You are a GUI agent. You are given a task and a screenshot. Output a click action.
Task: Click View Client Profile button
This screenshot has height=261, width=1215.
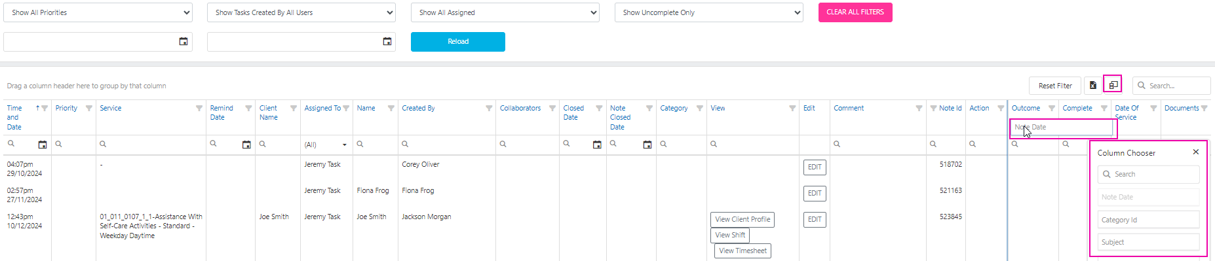tap(742, 220)
